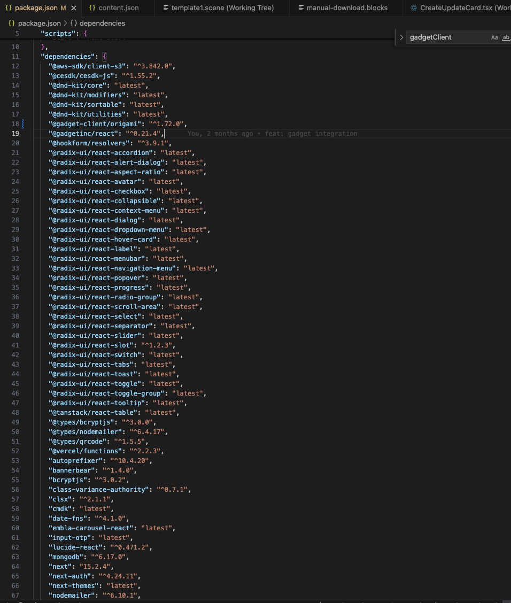Expand the replace row in find widget
Screen dimensions: 511x603
401,37
